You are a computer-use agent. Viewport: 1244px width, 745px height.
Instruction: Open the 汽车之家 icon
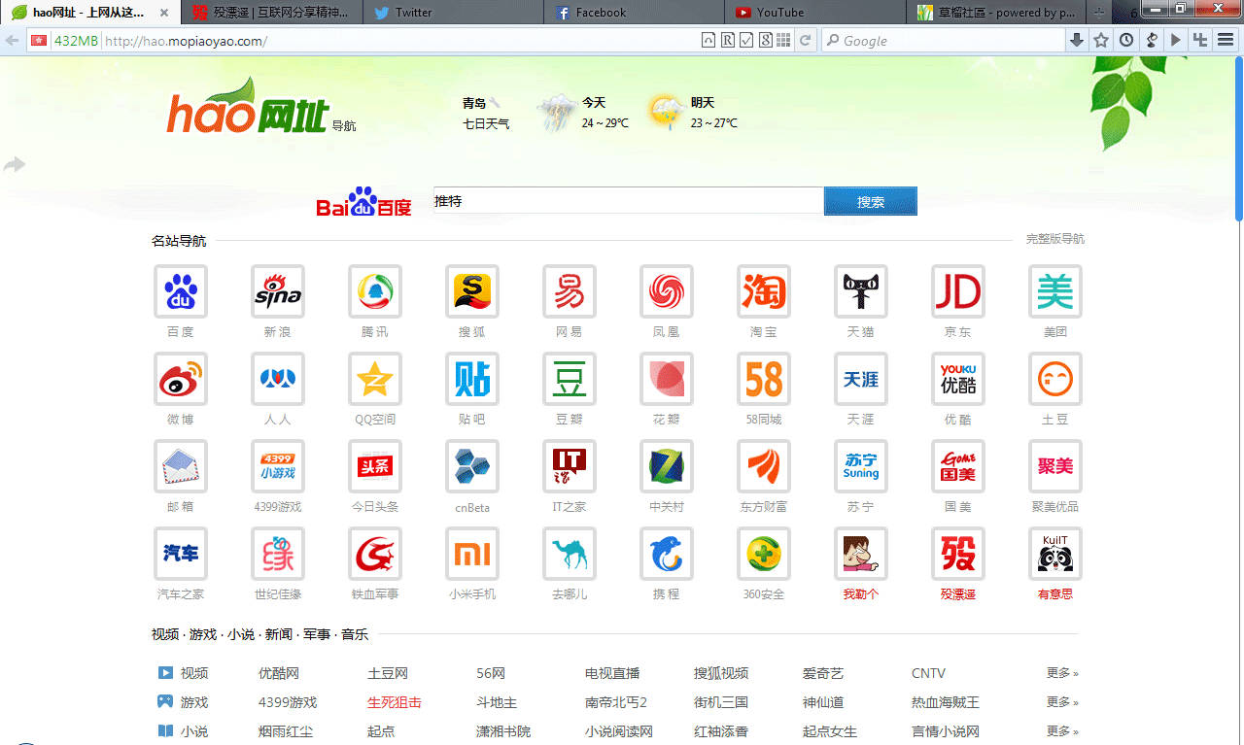click(x=181, y=554)
